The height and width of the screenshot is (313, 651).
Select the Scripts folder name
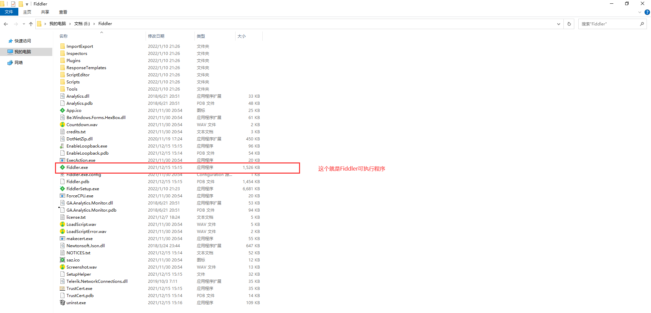73,82
